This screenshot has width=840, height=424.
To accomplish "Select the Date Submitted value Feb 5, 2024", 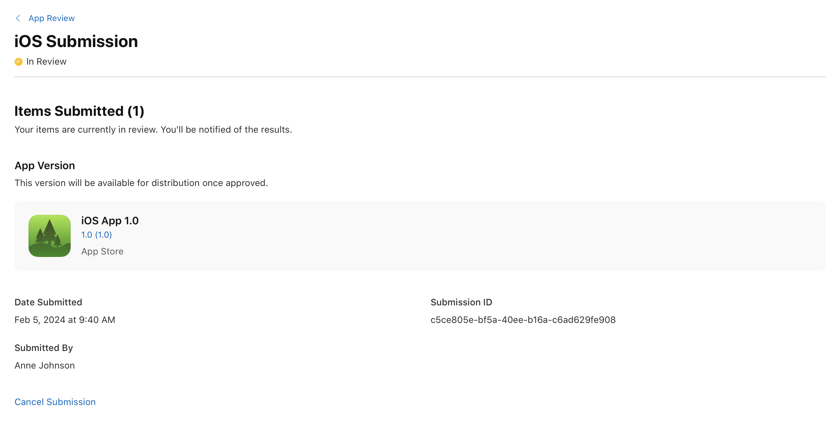I will click(x=65, y=319).
